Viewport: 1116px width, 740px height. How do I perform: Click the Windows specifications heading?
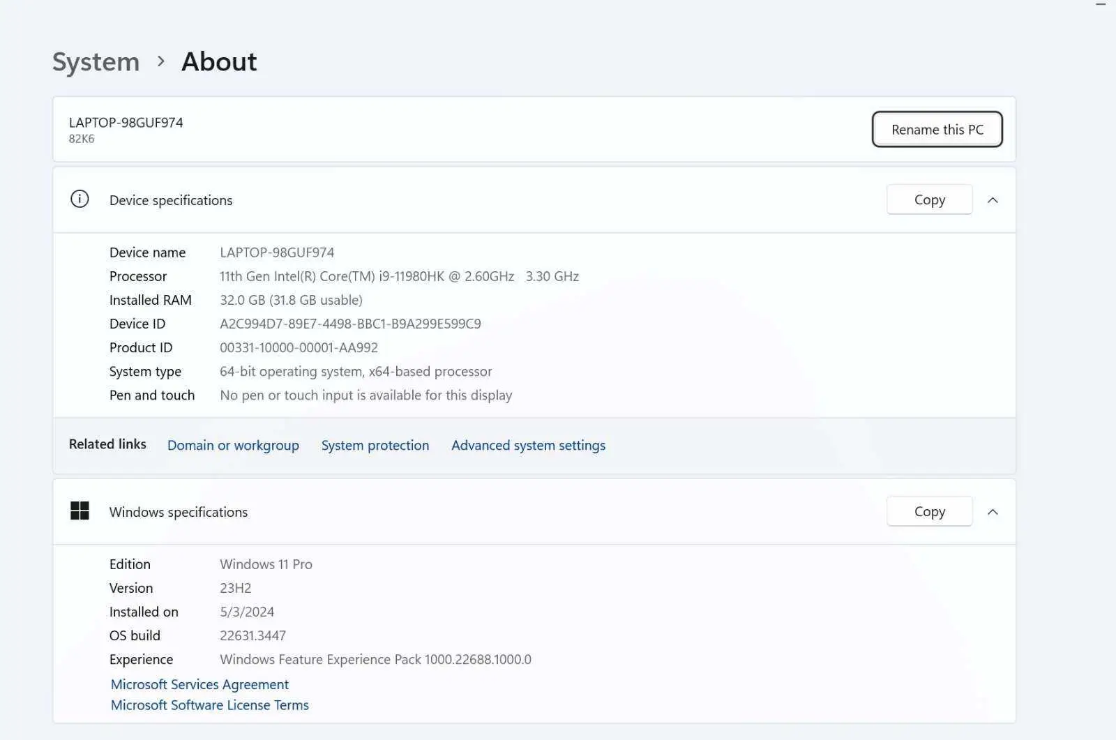coord(179,512)
